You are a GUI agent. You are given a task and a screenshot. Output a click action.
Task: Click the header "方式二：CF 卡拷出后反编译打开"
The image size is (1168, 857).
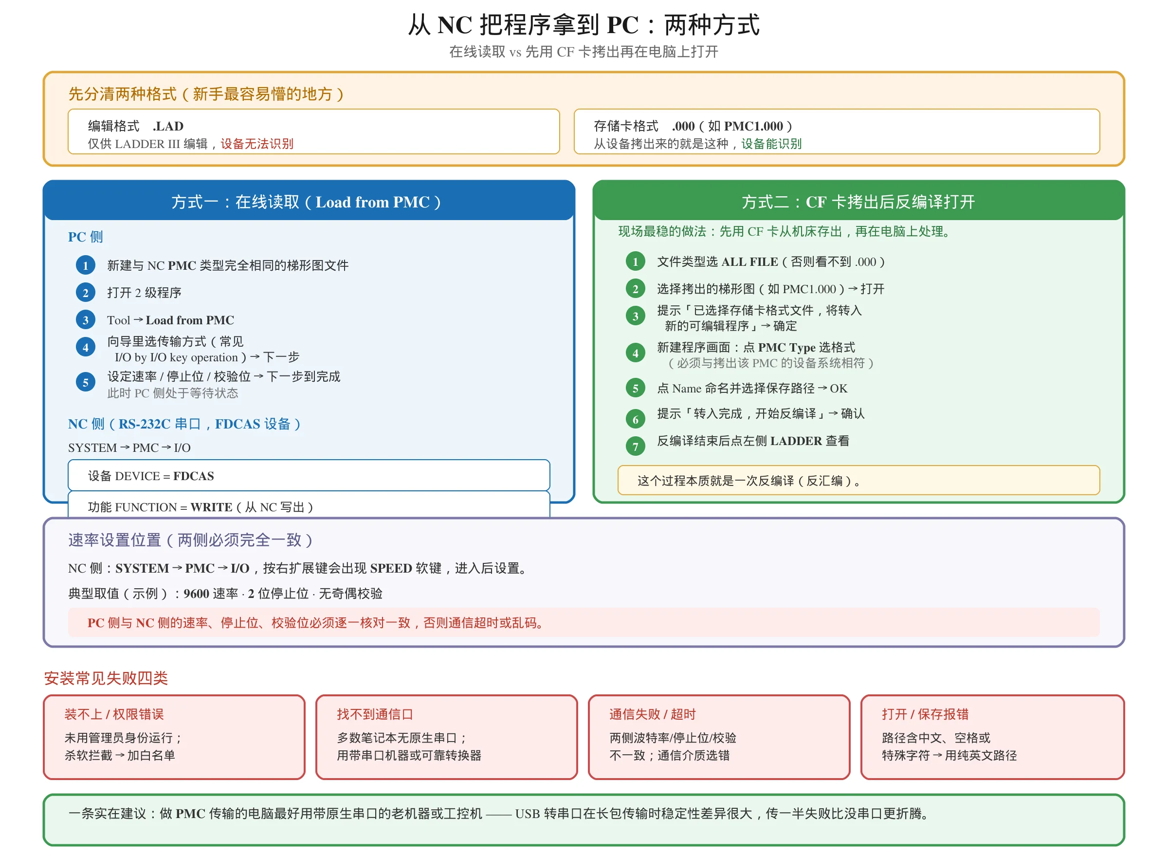[x=858, y=201]
